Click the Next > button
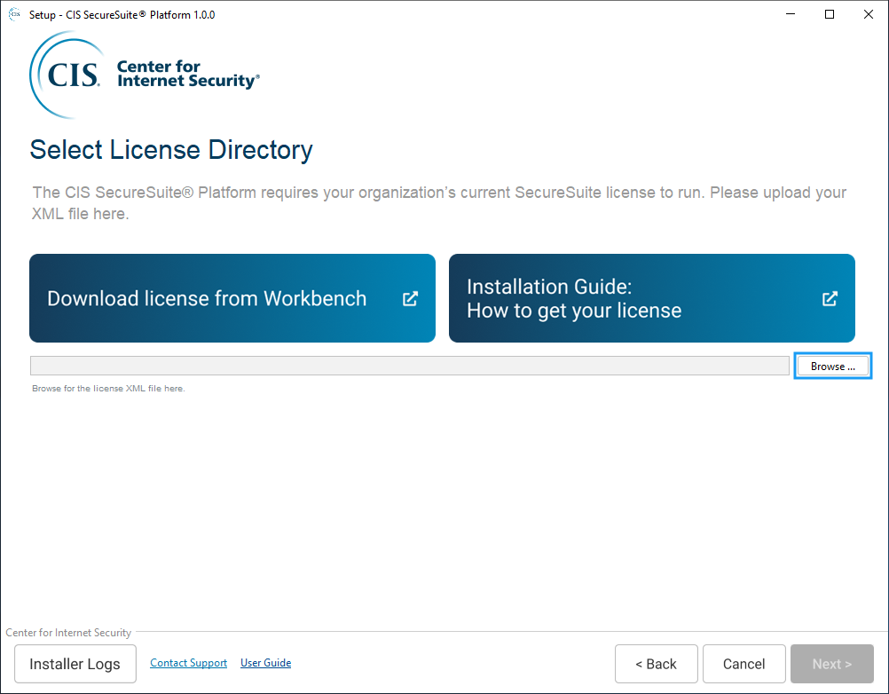 831,664
